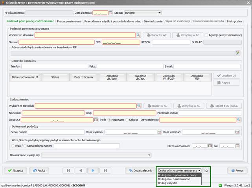
Task: Click Data rozliczenia column header
Action: [x=84, y=77]
